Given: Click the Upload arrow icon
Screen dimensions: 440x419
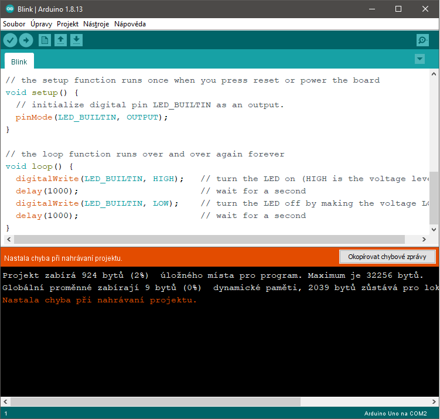Looking at the screenshot, I should [x=26, y=40].
